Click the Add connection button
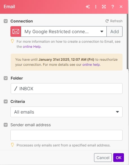This screenshot has width=129, height=165. tap(115, 31)
